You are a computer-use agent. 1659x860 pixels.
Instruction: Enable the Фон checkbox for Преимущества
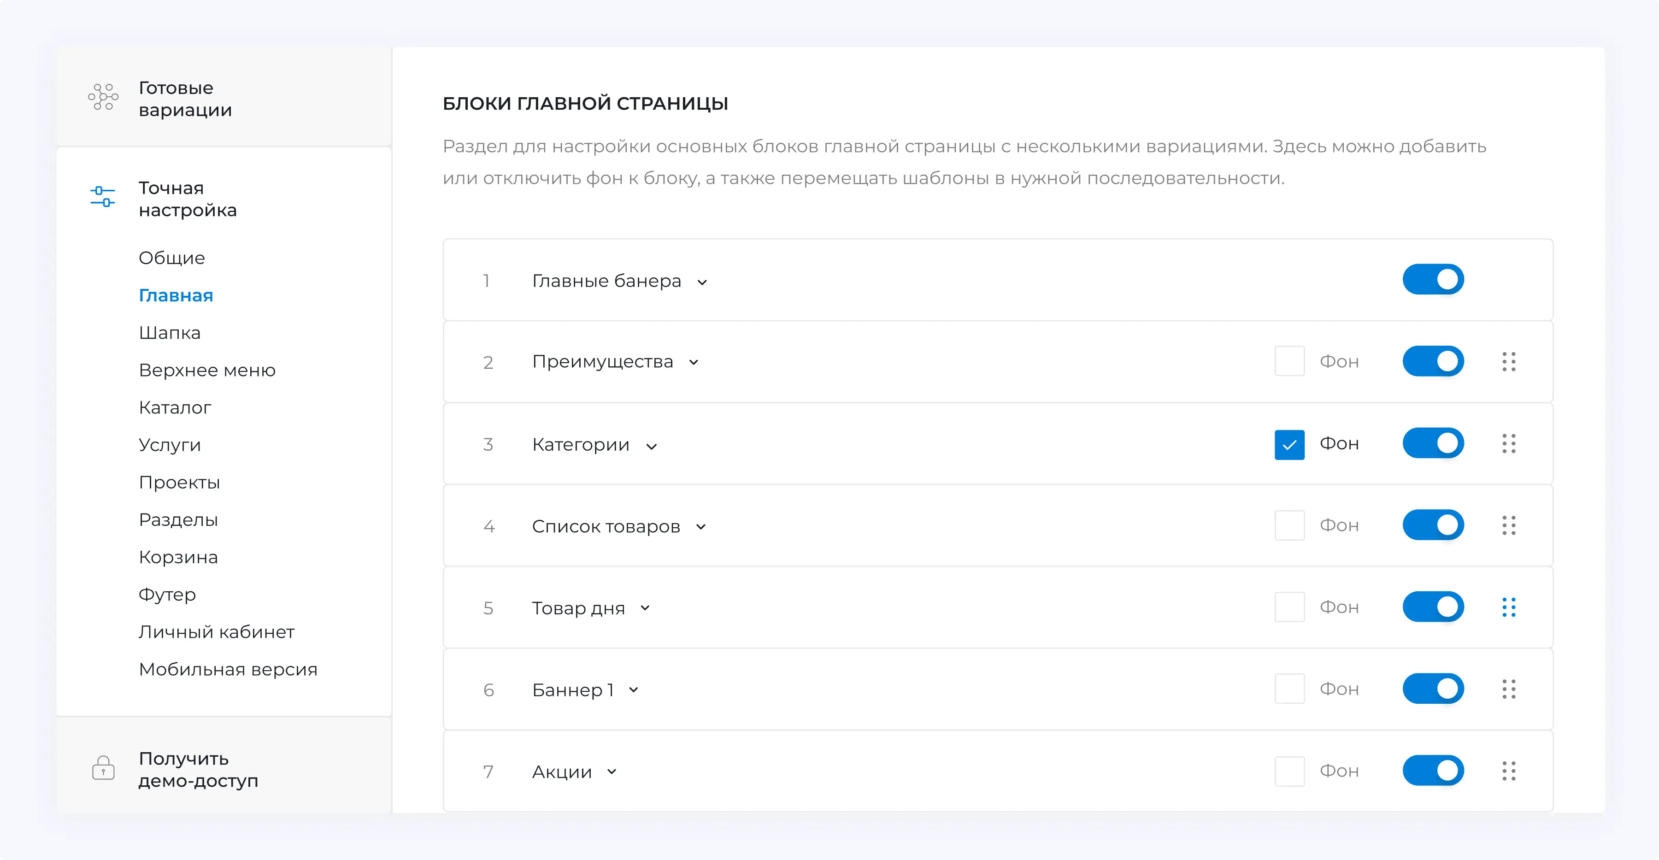click(1289, 361)
